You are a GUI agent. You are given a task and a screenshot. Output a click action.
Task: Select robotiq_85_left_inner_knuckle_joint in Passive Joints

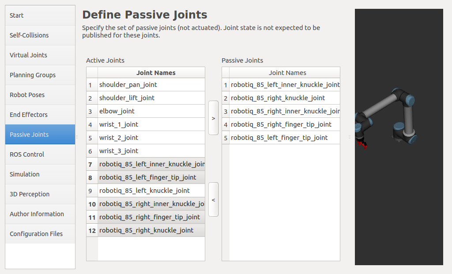pyautogui.click(x=285, y=85)
